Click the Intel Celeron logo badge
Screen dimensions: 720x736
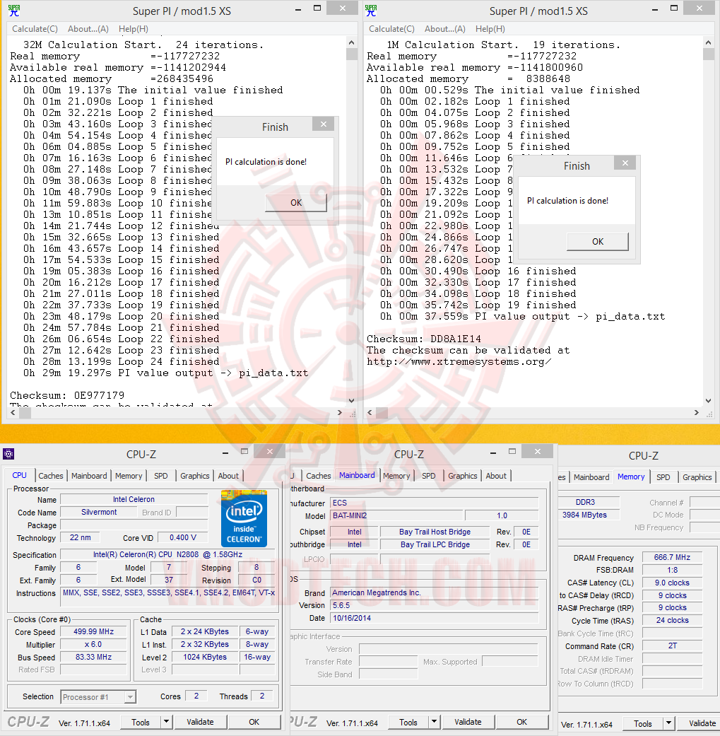pos(244,519)
